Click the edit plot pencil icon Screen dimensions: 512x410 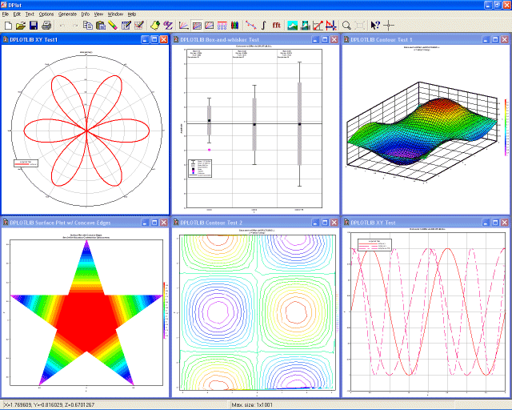pyautogui.click(x=139, y=26)
